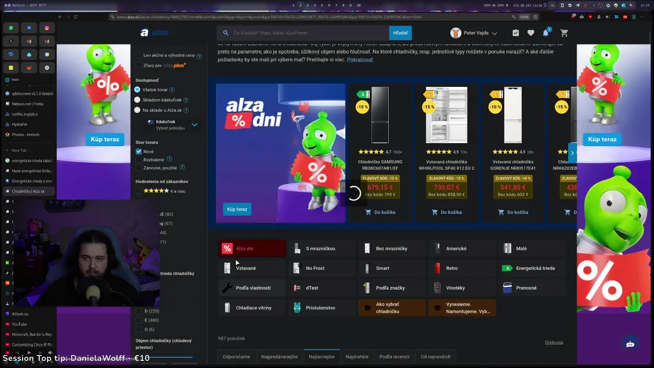Open the Alza dni category tile

coord(252,248)
